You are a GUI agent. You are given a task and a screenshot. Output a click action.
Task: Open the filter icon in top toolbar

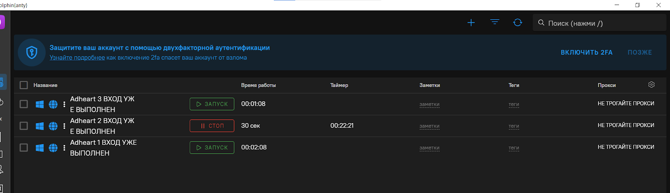(x=495, y=22)
